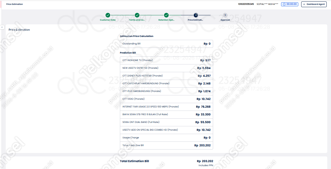The width and height of the screenshot is (331, 169).
Task: Click the Total Predictive Bill label
Action: (x=133, y=145)
